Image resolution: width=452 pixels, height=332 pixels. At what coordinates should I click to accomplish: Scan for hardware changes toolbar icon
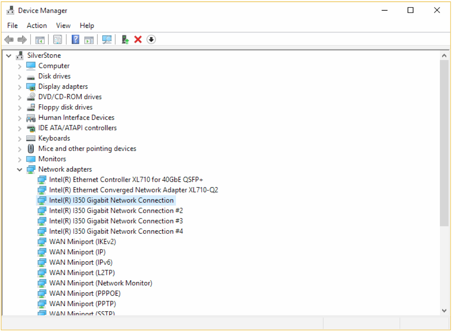click(107, 39)
